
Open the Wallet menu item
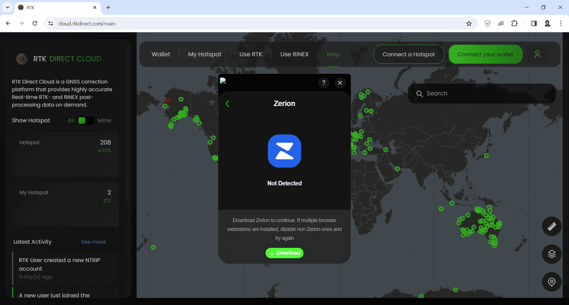point(161,54)
